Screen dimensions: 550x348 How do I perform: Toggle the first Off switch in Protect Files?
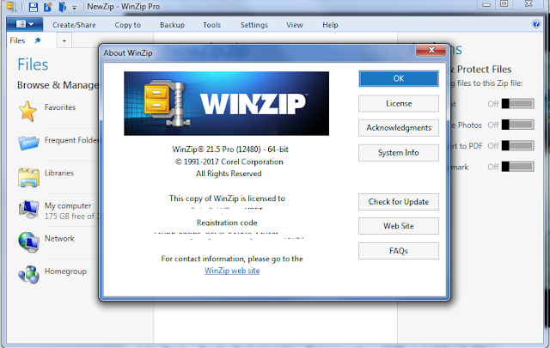click(x=517, y=103)
